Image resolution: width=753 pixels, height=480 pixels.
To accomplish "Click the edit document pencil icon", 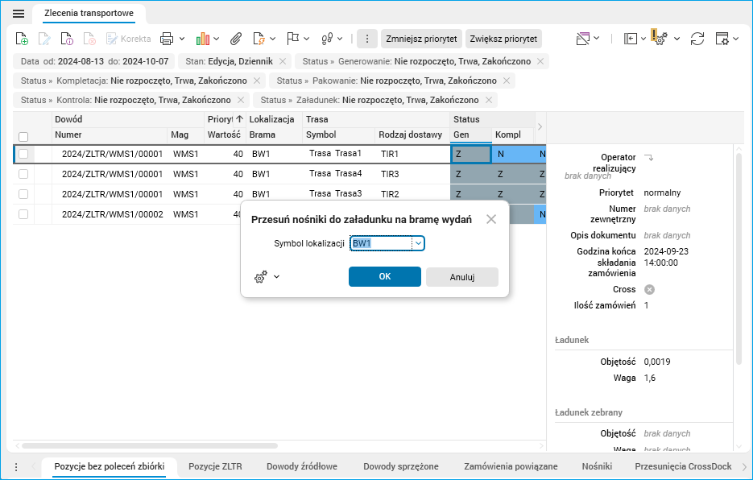I will point(44,39).
